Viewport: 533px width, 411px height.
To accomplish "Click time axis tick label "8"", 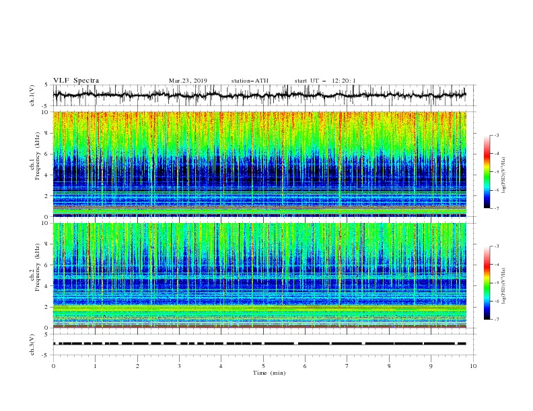I will coord(389,366).
